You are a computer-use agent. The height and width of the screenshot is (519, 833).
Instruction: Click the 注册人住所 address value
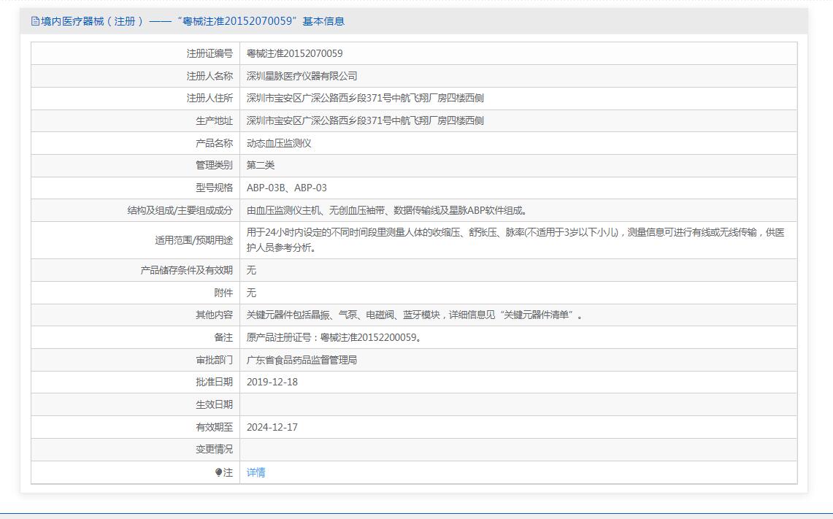coord(365,98)
